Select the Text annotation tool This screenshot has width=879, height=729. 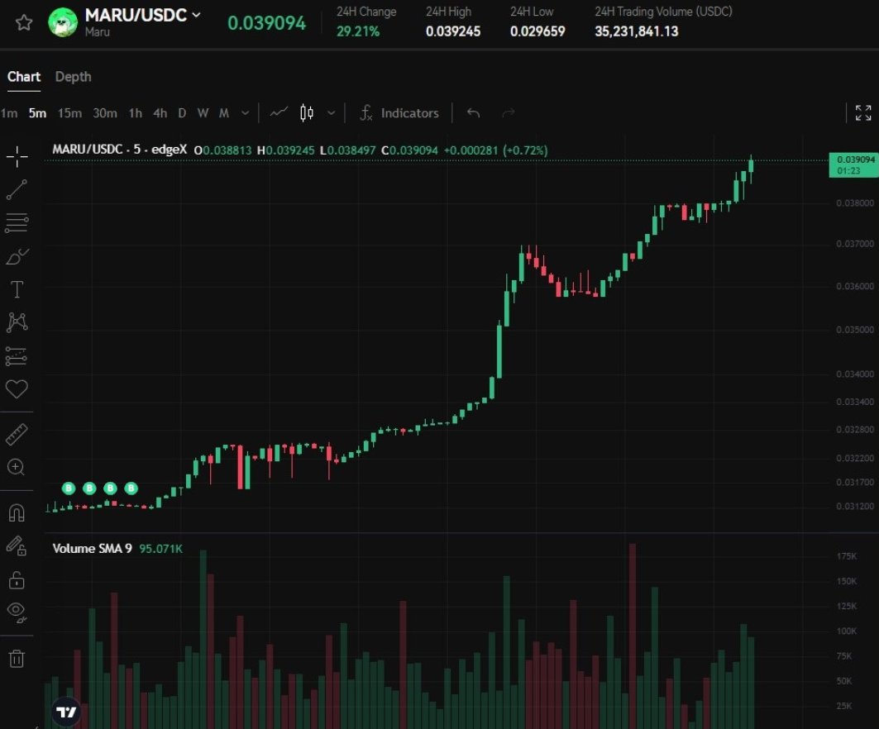[17, 289]
